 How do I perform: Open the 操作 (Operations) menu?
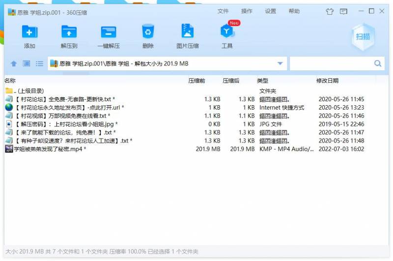[x=247, y=11]
